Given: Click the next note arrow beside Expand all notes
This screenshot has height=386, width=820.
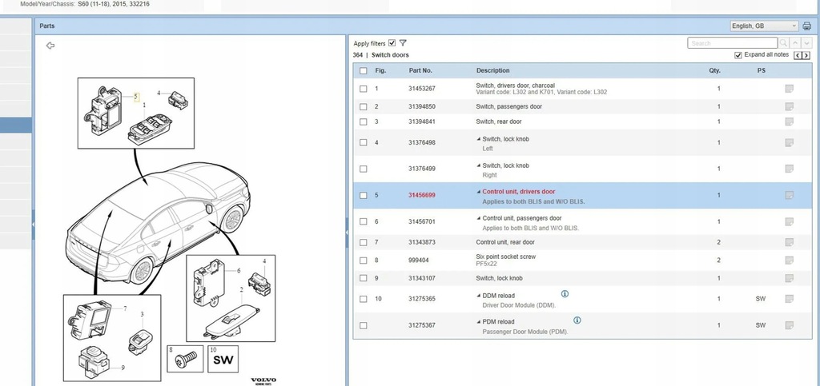Looking at the screenshot, I should point(806,55).
